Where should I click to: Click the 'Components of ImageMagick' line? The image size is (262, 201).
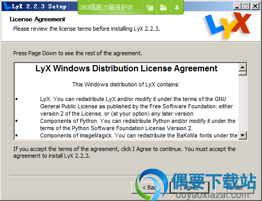pyautogui.click(x=139, y=135)
